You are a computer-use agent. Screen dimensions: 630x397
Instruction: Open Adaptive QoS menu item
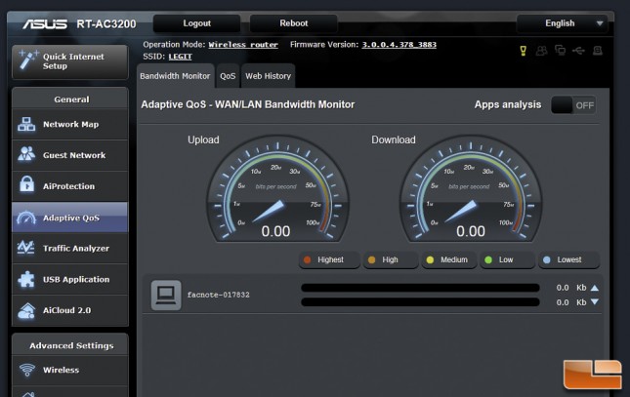click(70, 218)
